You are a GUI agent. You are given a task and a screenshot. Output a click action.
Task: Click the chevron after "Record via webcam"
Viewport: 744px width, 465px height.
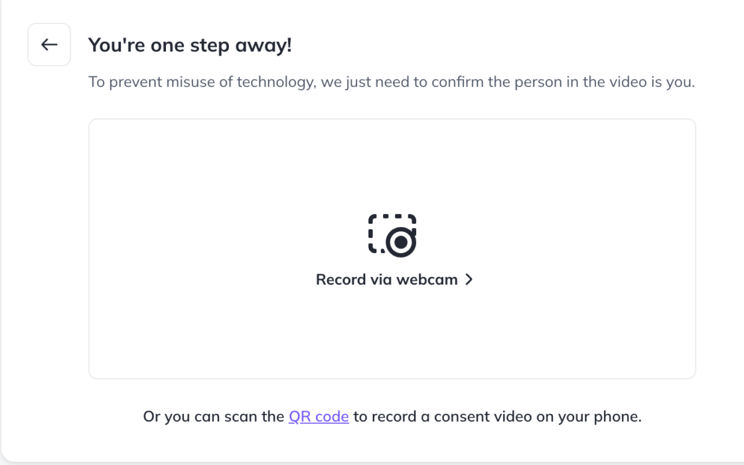pyautogui.click(x=469, y=280)
